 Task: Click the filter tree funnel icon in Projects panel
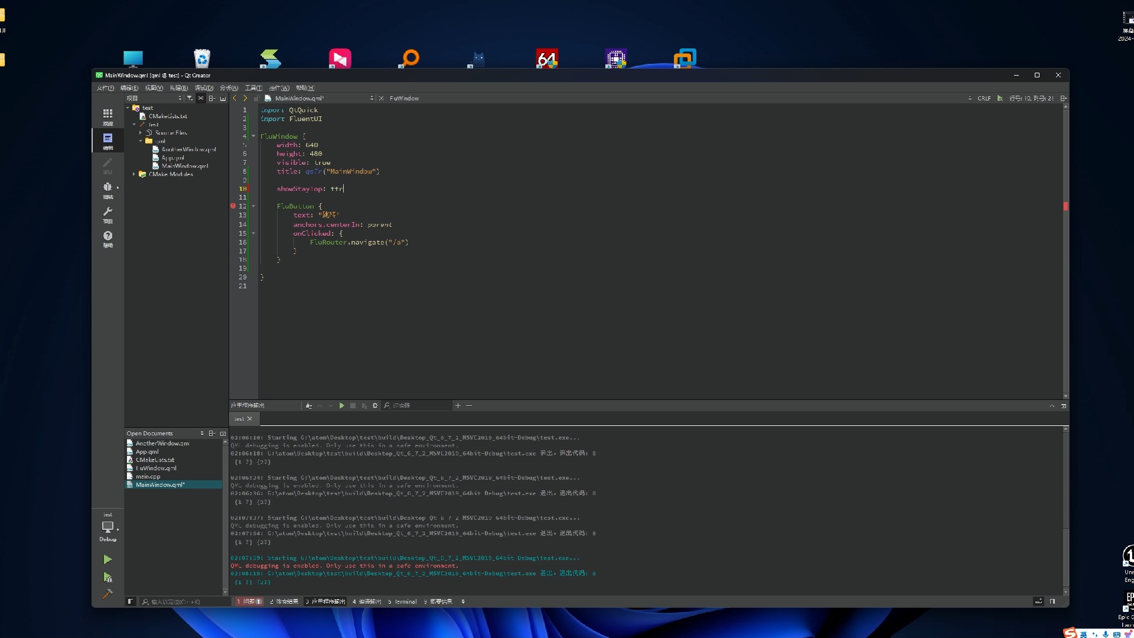(190, 98)
